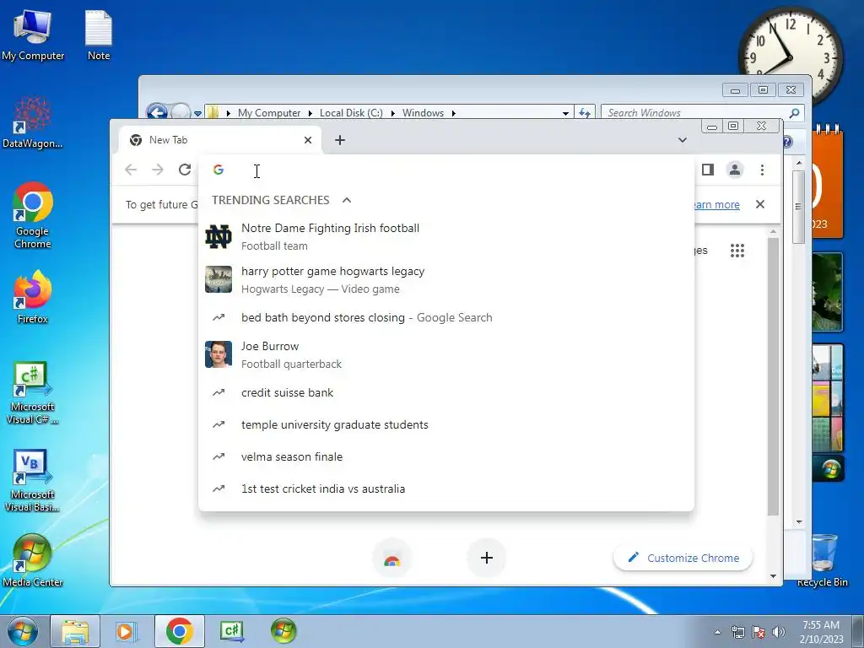This screenshot has width=864, height=648.
Task: Open the Note desktop file
Action: click(x=99, y=35)
